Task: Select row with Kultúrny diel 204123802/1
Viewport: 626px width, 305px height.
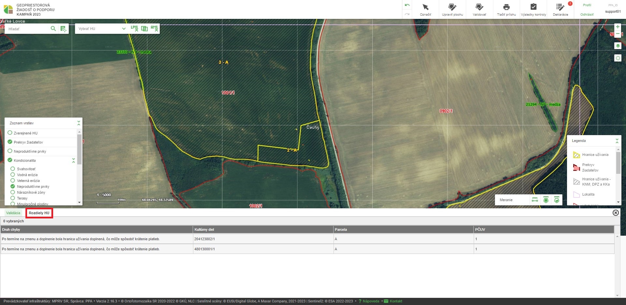Action: [x=307, y=239]
